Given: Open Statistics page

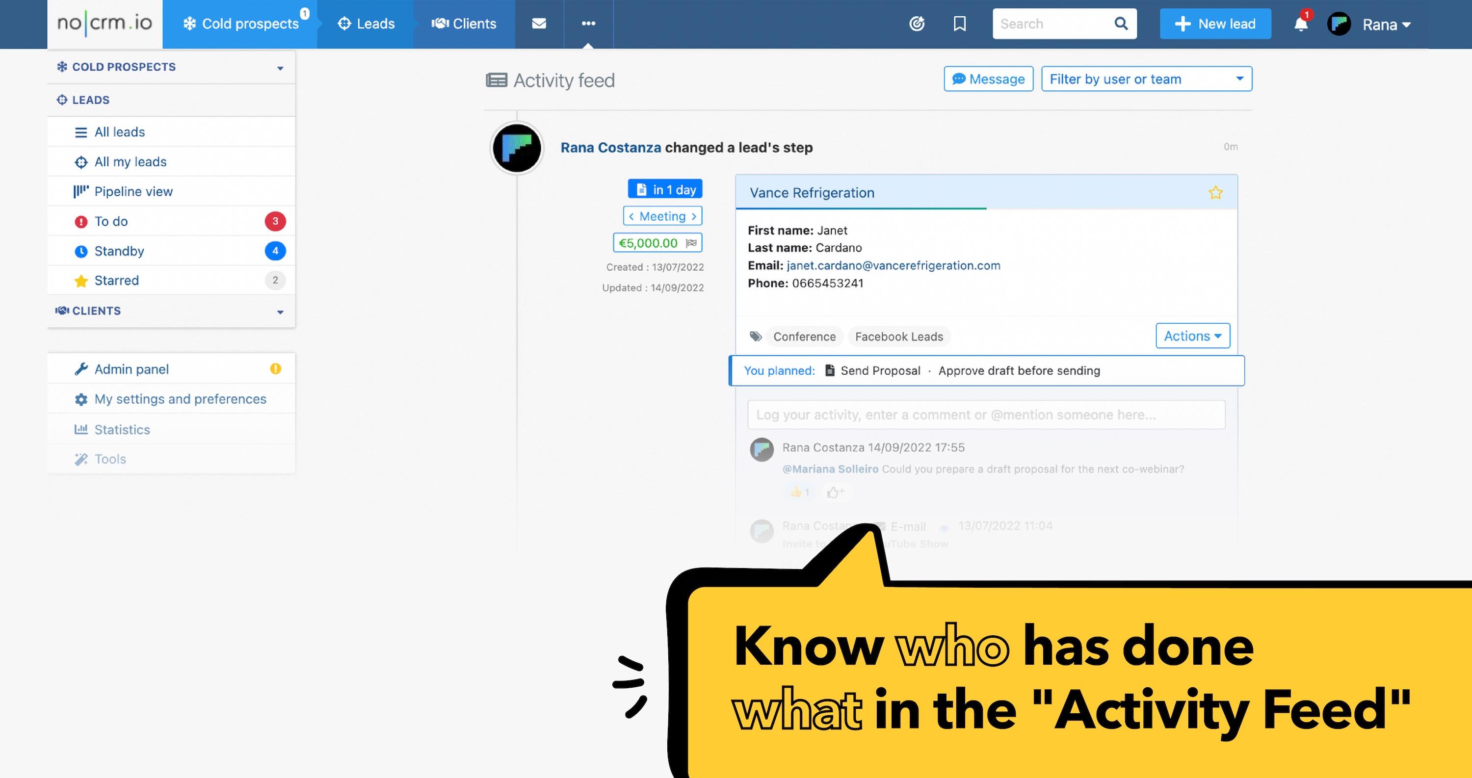Looking at the screenshot, I should 171,429.
